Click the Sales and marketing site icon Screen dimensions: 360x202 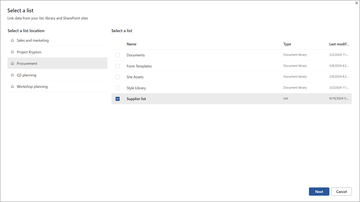[13, 40]
